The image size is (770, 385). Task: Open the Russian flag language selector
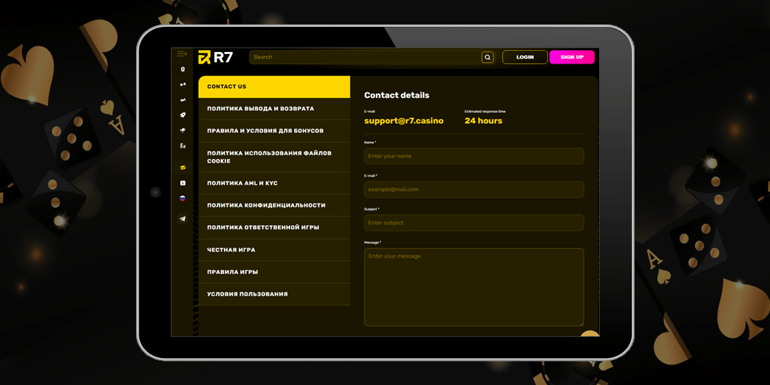point(182,200)
